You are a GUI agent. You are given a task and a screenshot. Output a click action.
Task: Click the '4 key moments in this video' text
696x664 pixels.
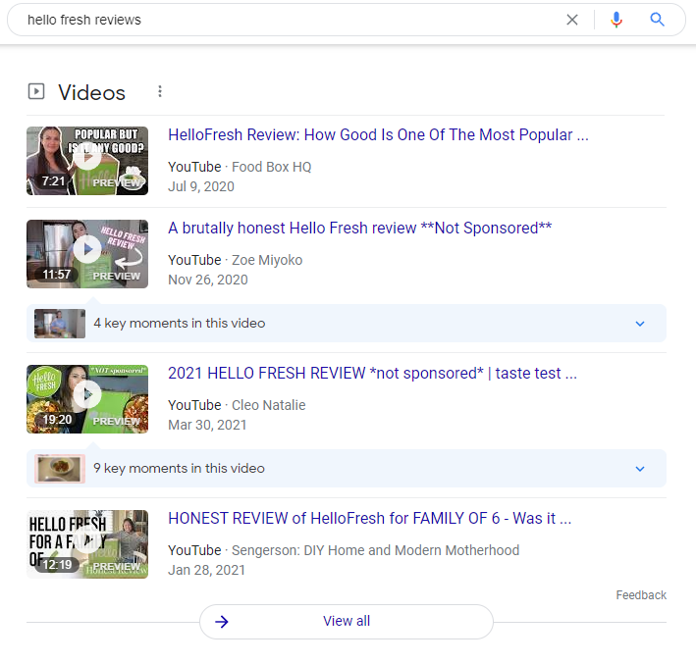[x=180, y=323]
